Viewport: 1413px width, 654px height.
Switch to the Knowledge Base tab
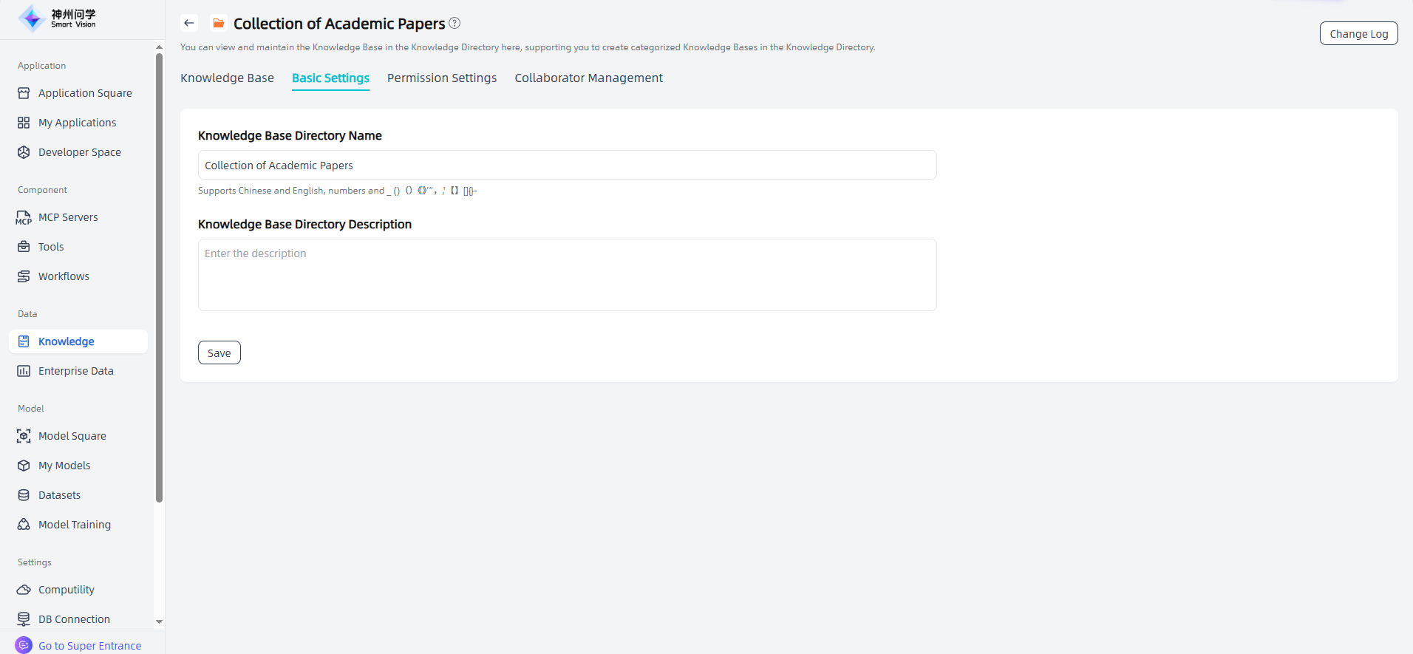click(227, 78)
